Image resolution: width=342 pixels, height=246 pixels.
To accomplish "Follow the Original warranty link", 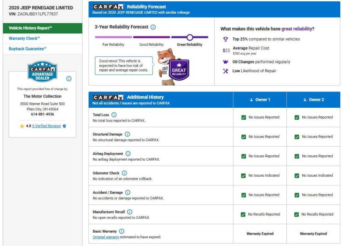I will tap(106, 237).
